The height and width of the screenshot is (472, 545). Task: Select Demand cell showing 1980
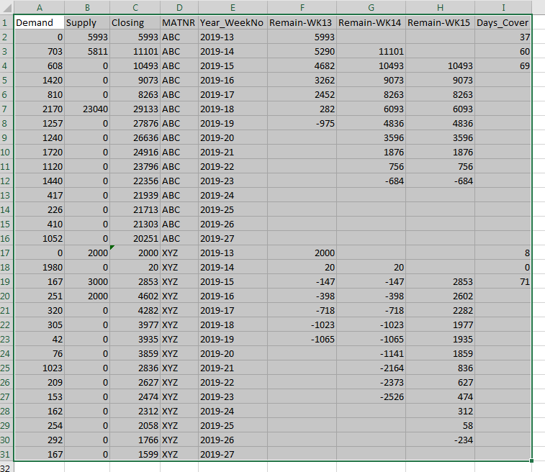click(x=40, y=268)
